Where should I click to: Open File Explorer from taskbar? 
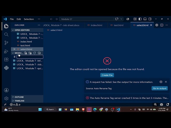[77, 109]
